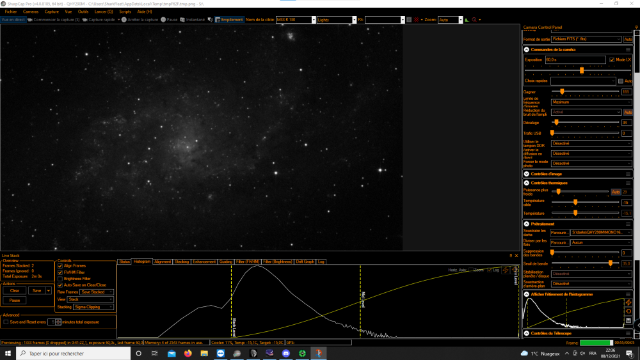Click the Gagner gain slider handle
640x360 pixels.
562,91
